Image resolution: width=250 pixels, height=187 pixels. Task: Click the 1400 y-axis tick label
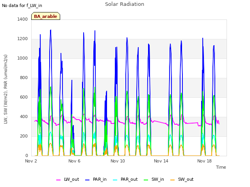(x=23, y=19)
